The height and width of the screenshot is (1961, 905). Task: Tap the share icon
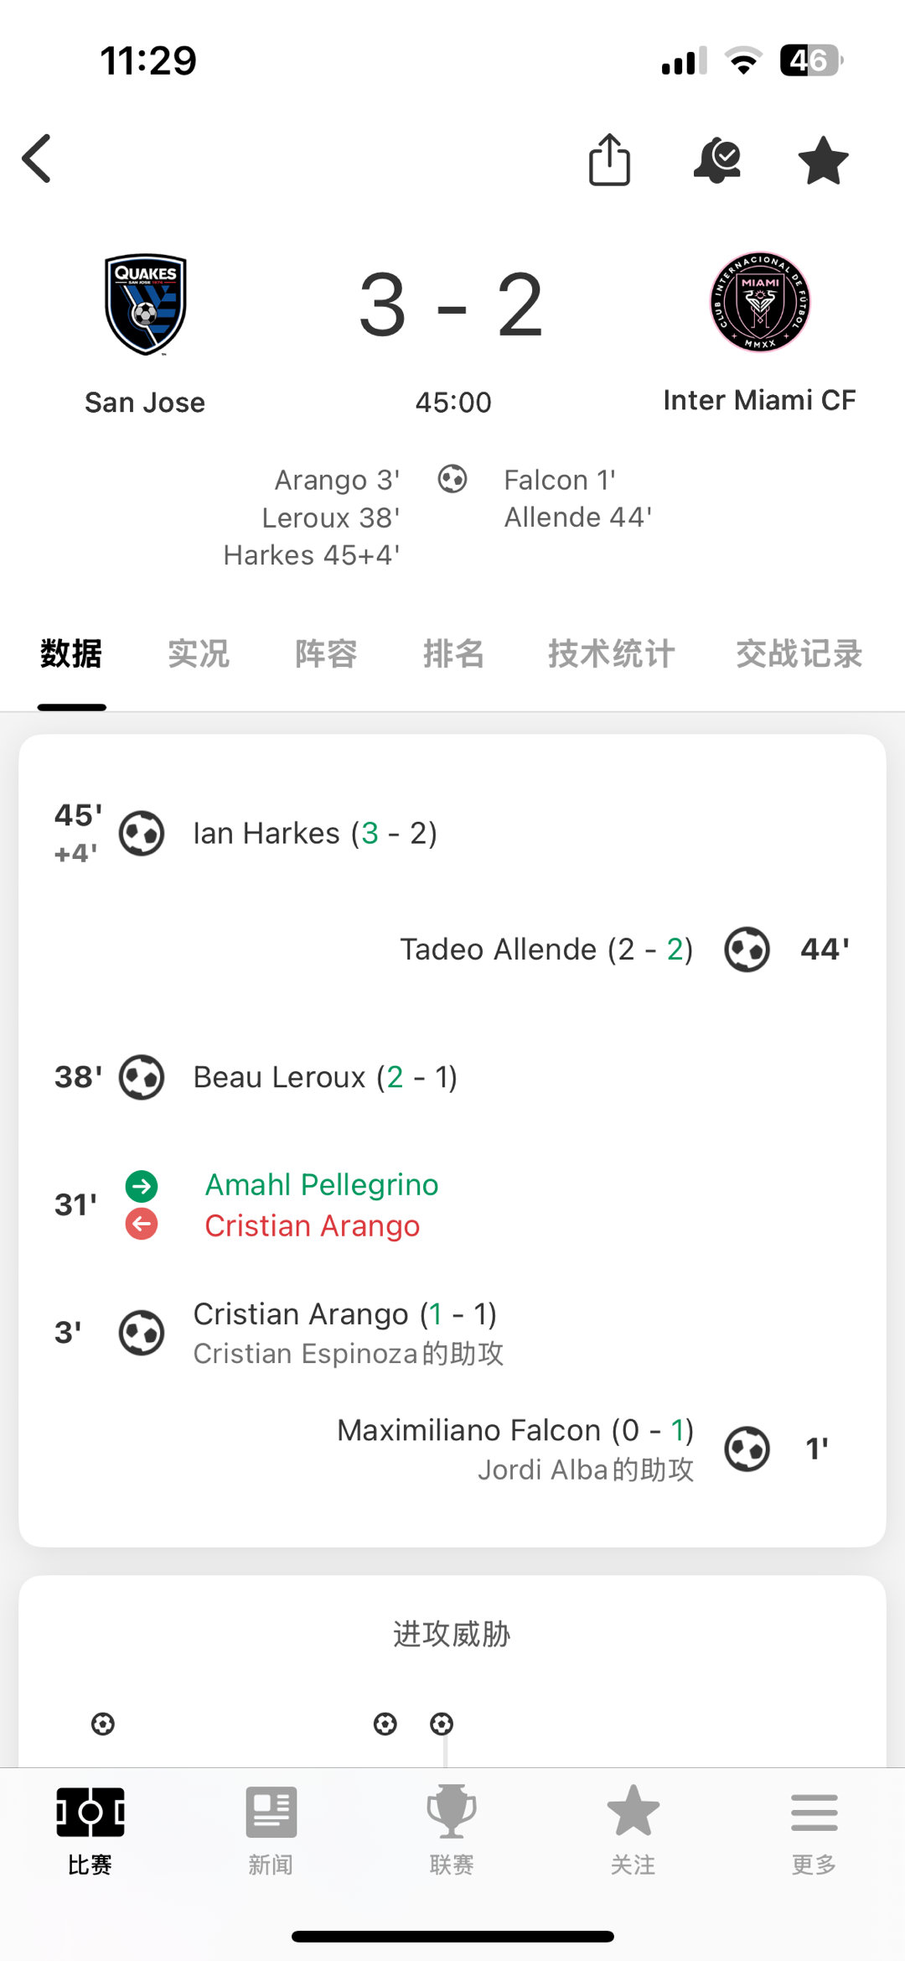pos(609,159)
